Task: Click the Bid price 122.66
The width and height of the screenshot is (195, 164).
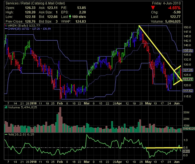Action: (x=52, y=17)
